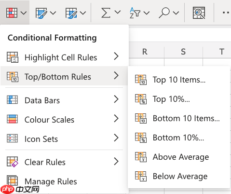Expand the Sort & Filter dropdown arrow
This screenshot has height=194, width=231.
[x=147, y=13]
